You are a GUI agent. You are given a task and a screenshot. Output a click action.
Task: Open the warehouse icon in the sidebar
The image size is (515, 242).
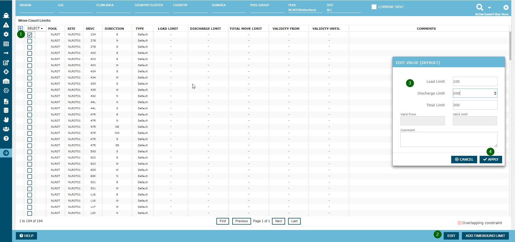6,81
